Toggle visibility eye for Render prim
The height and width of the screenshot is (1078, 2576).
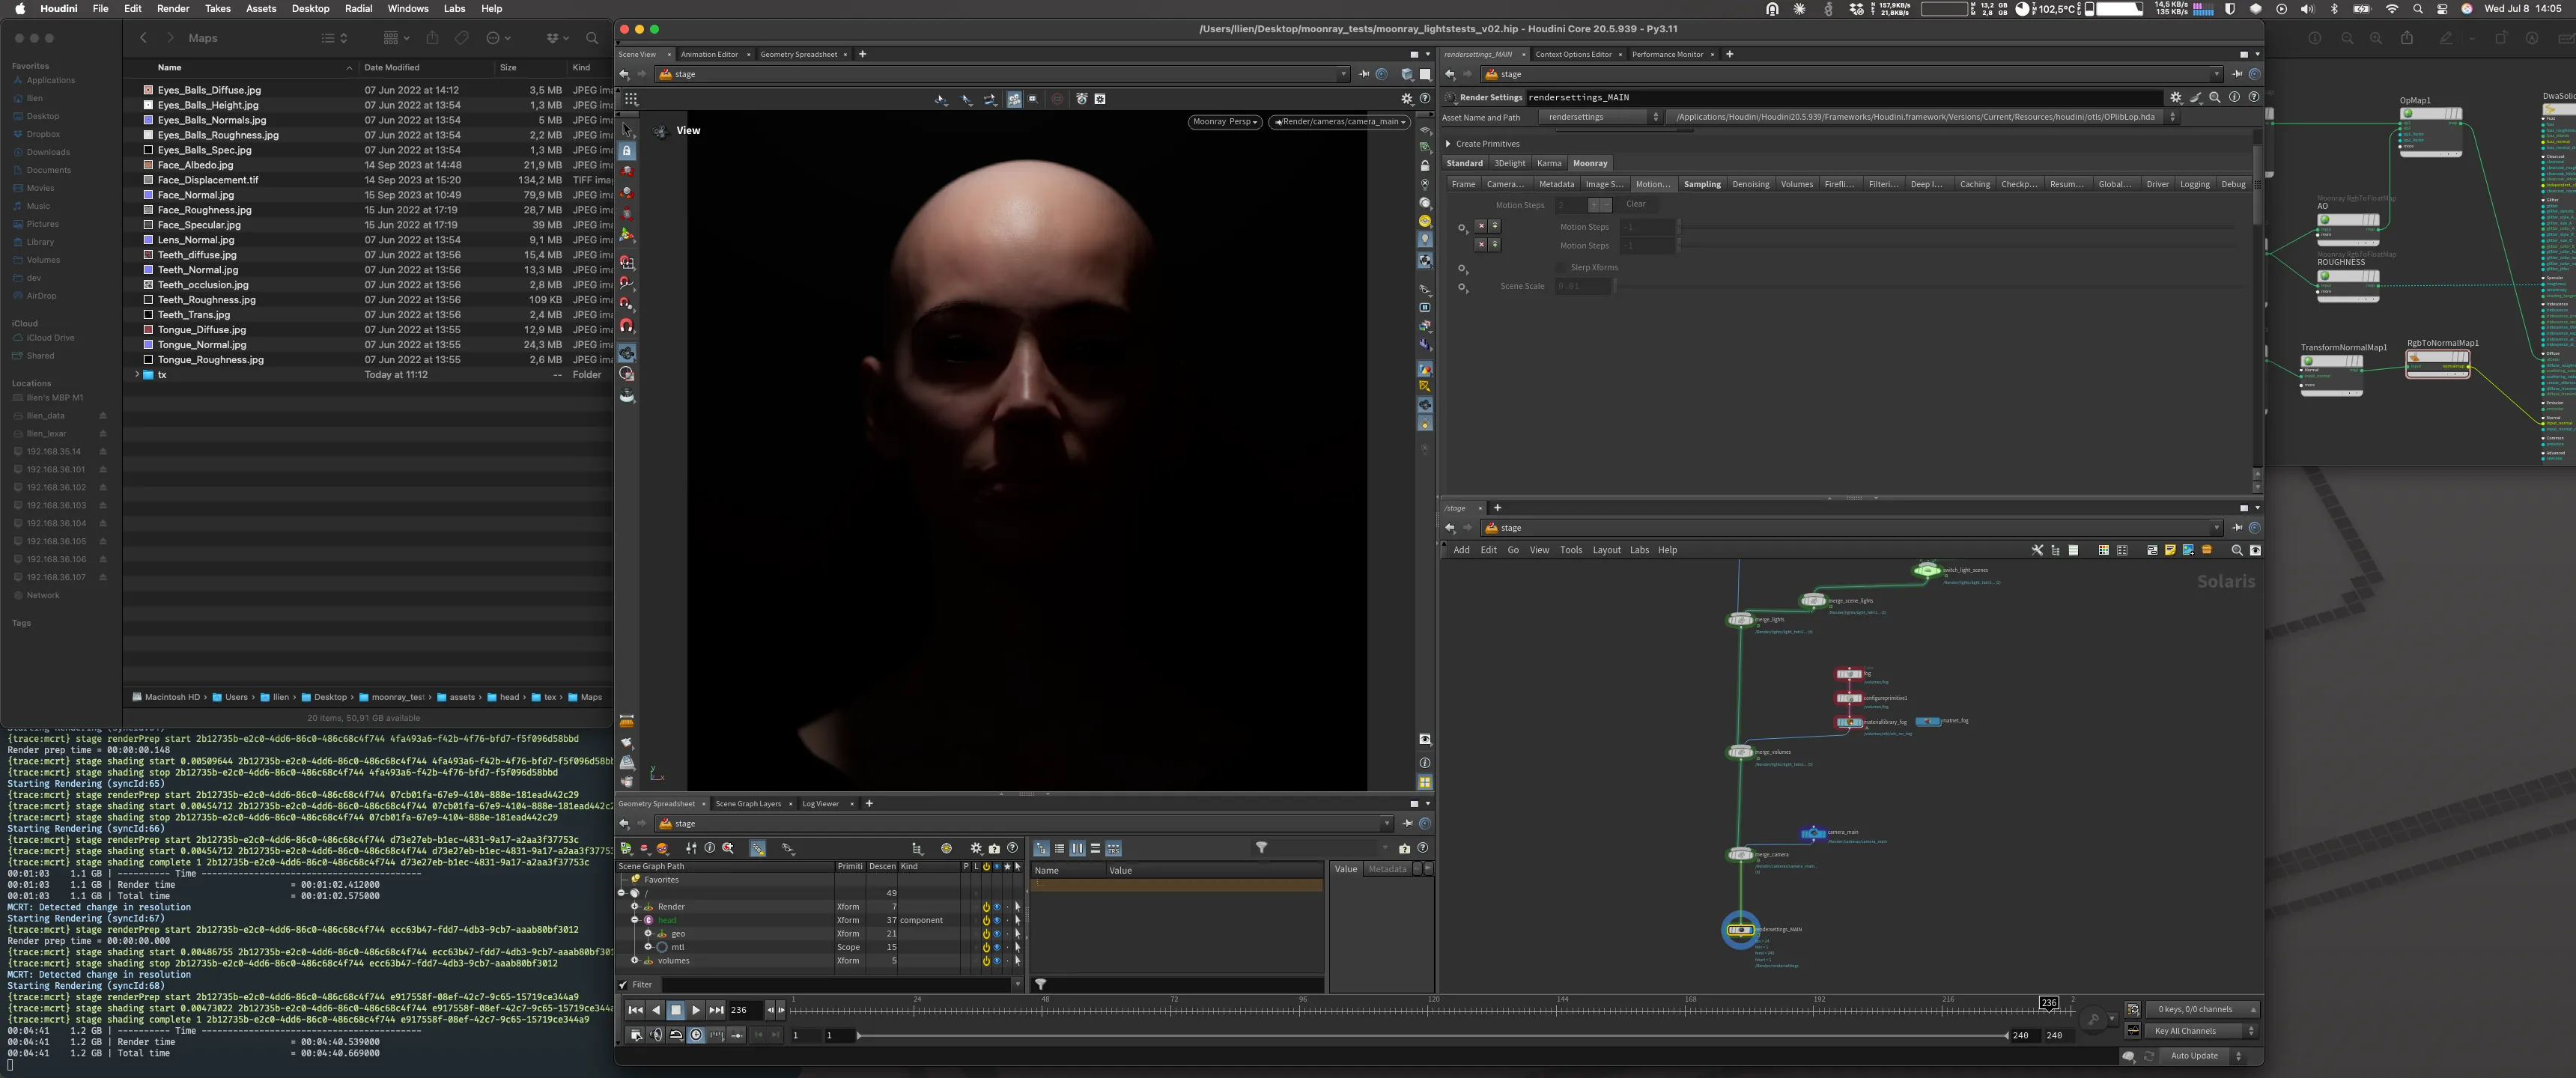(996, 907)
